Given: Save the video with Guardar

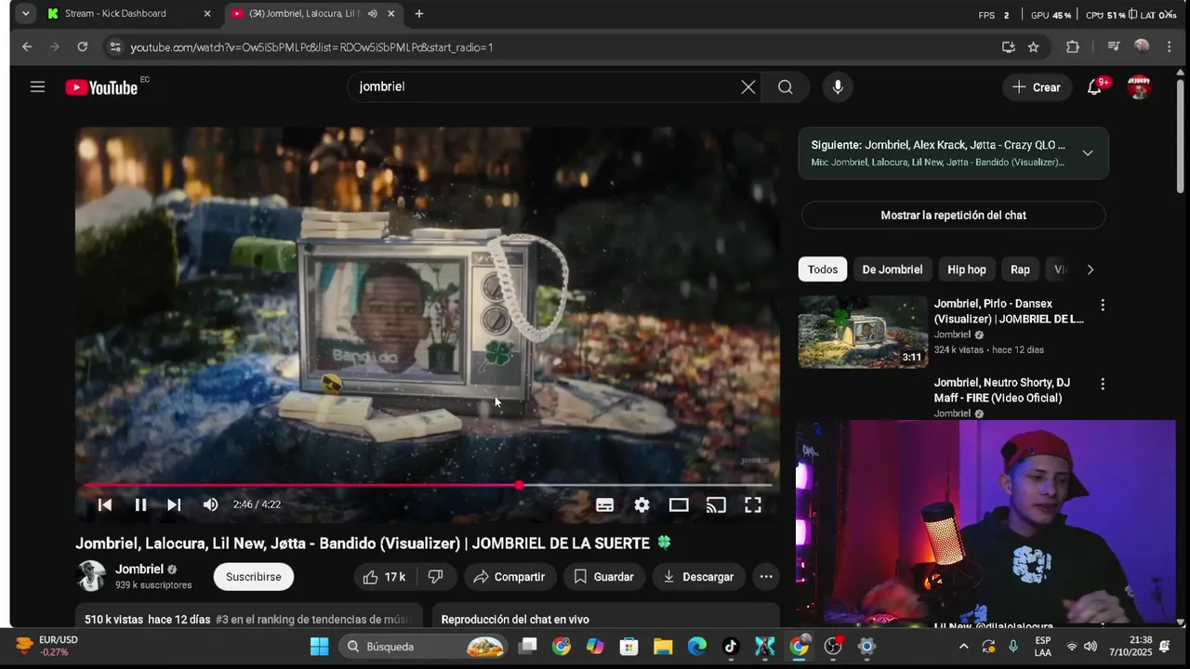Looking at the screenshot, I should coord(603,577).
